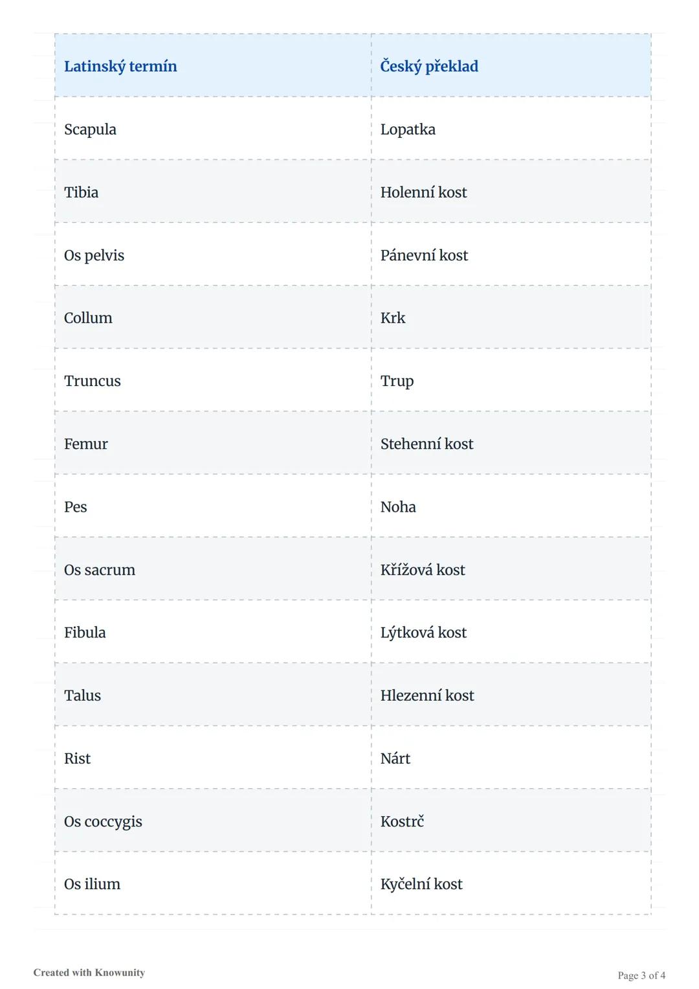Select the 'Scapula' table cell

(x=91, y=130)
